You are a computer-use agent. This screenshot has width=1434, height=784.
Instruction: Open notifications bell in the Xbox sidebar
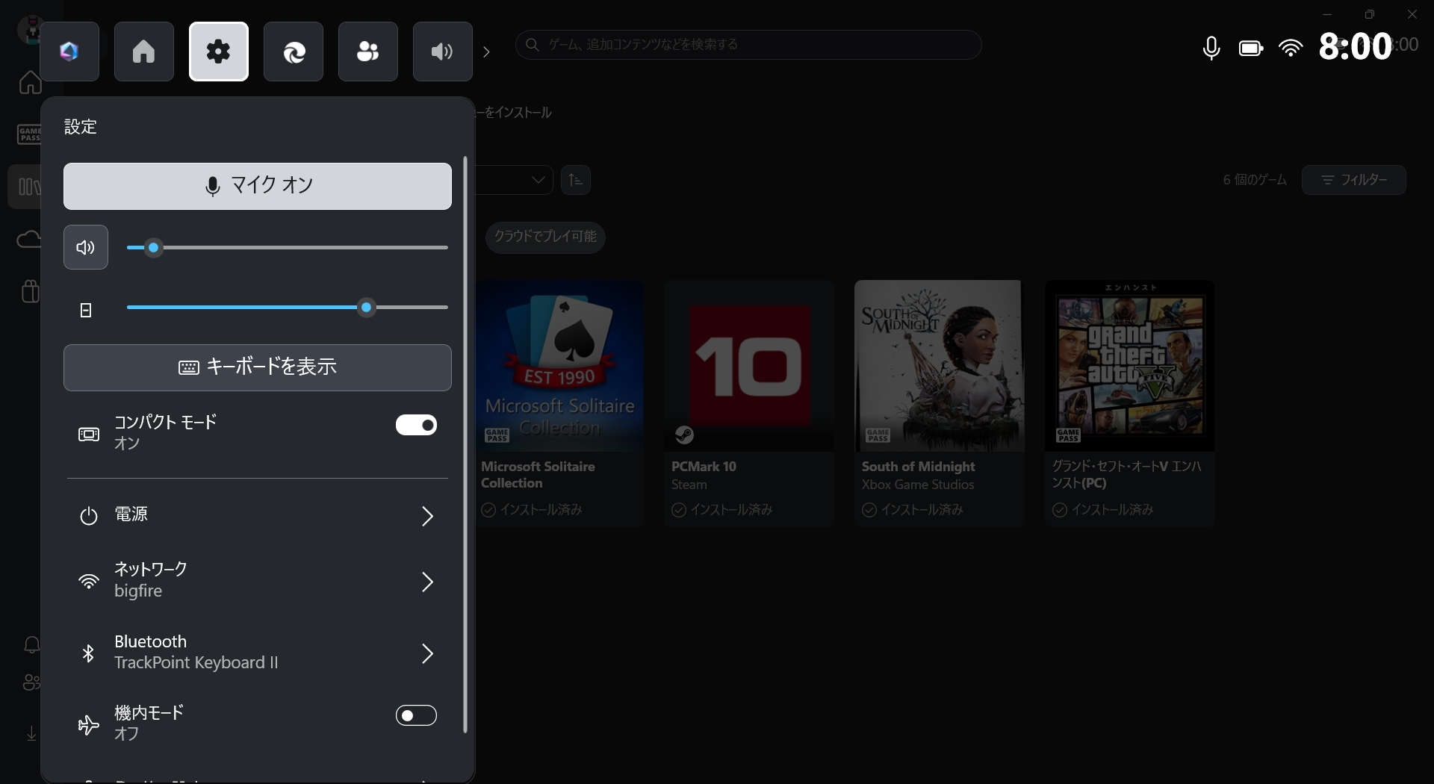(x=31, y=645)
